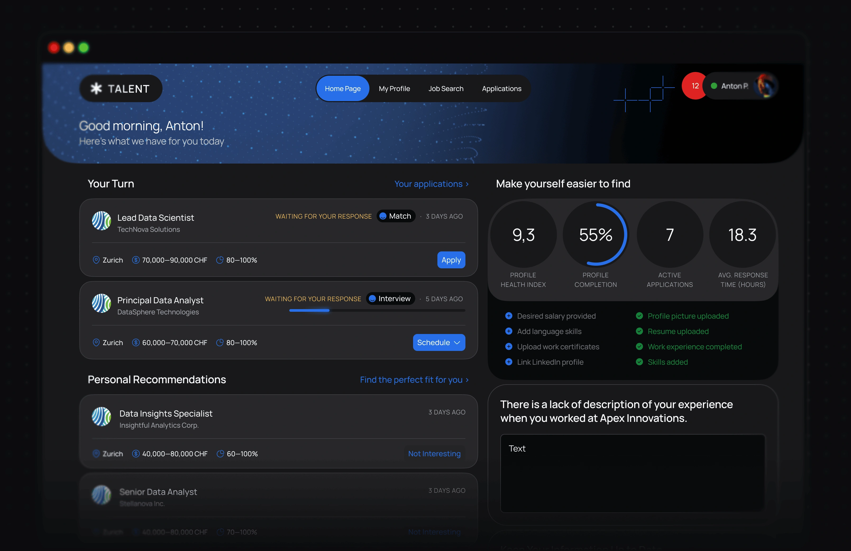
Task: Click Principal Data Analyst interview progress bar
Action: click(377, 310)
